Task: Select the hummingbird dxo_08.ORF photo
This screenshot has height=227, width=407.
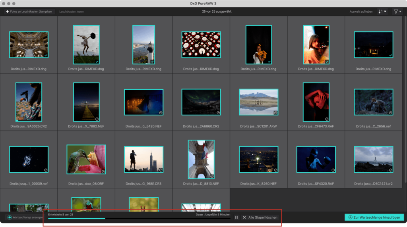Action: point(86,160)
